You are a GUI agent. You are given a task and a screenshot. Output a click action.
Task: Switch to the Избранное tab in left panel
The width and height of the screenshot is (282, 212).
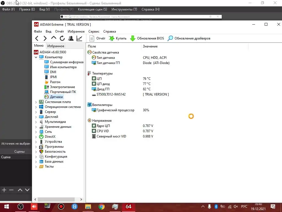pos(56,46)
